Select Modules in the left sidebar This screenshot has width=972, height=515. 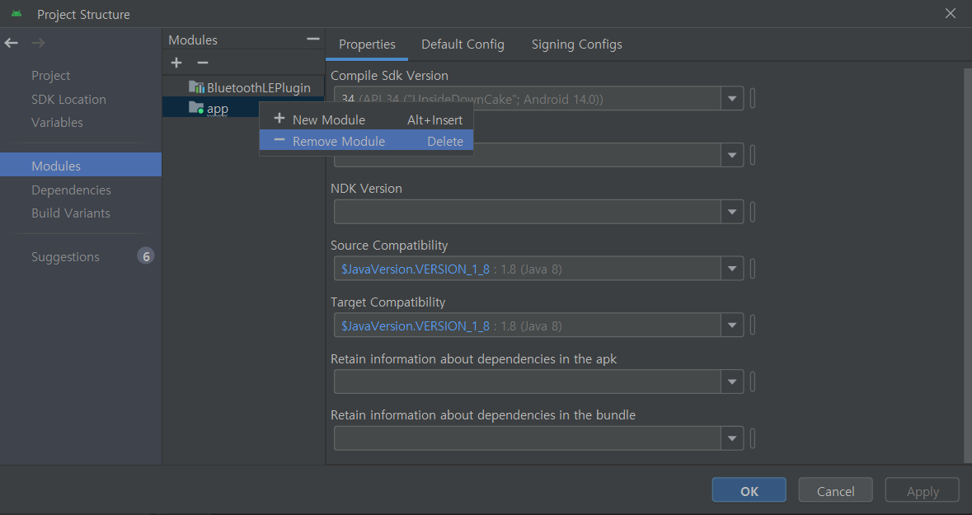[81, 165]
